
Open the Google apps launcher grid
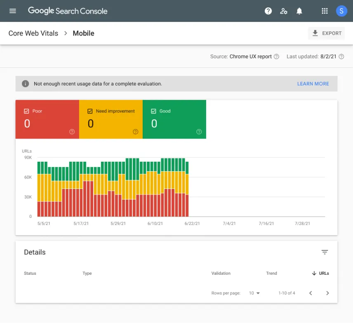pos(325,11)
